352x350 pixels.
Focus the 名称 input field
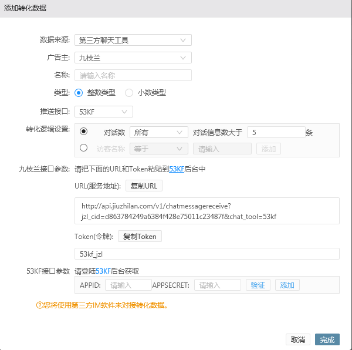133,75
